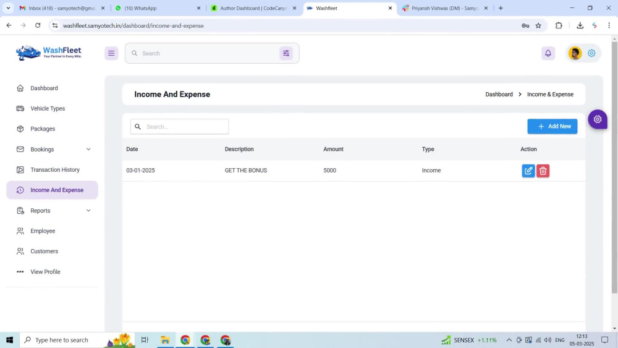Screen dimensions: 618x348
Task: Focus the table Search field
Action: click(180, 127)
